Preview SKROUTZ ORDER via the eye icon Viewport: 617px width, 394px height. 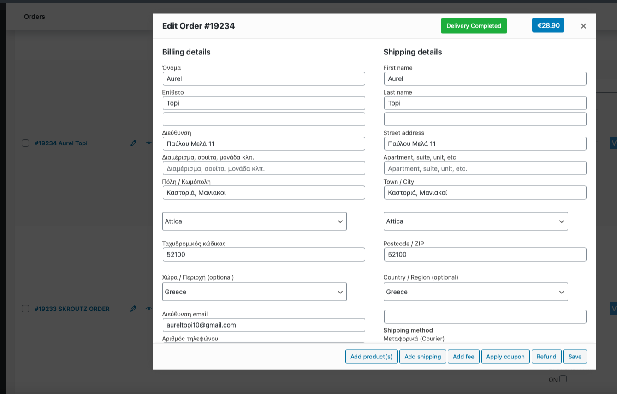coord(148,309)
